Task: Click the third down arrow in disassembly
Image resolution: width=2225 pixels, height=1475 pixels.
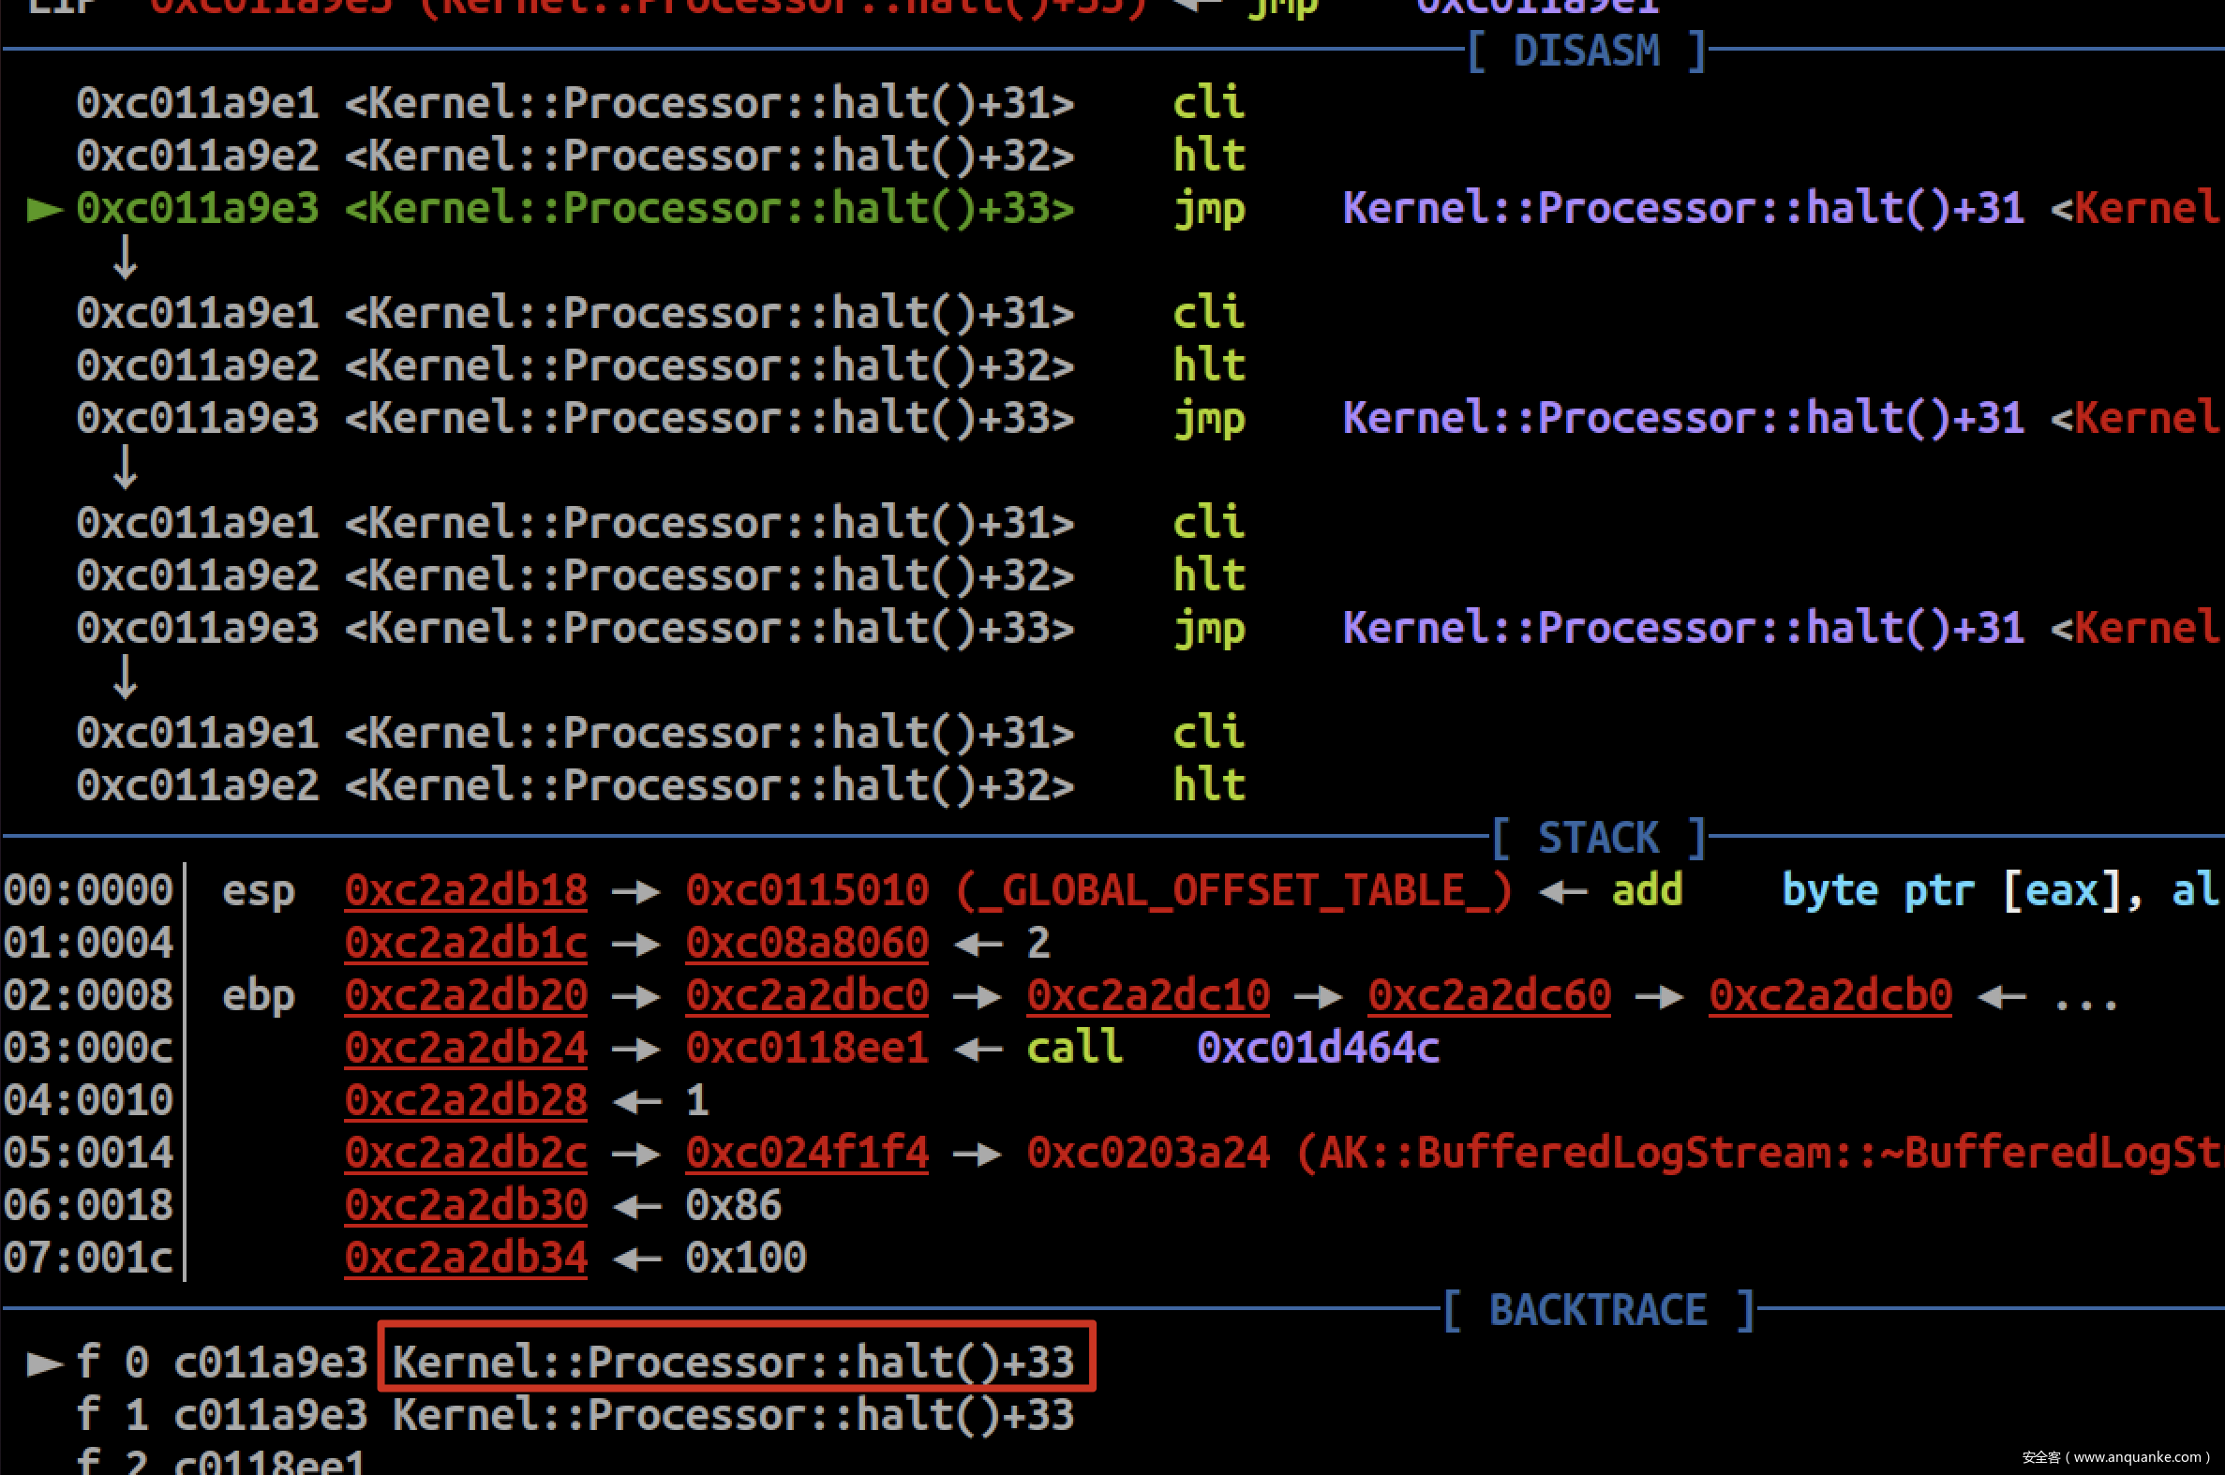Action: coord(126,678)
